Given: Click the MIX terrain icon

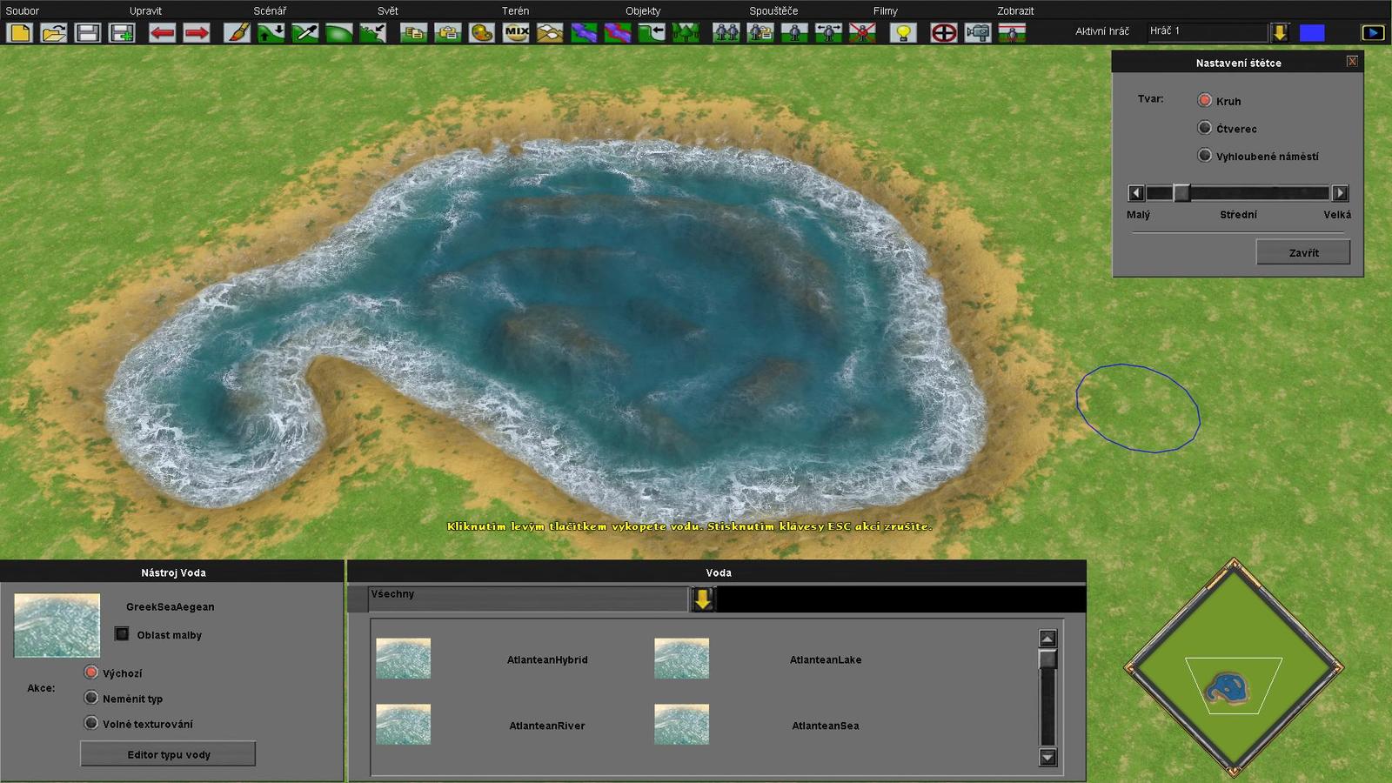Looking at the screenshot, I should 516,33.
